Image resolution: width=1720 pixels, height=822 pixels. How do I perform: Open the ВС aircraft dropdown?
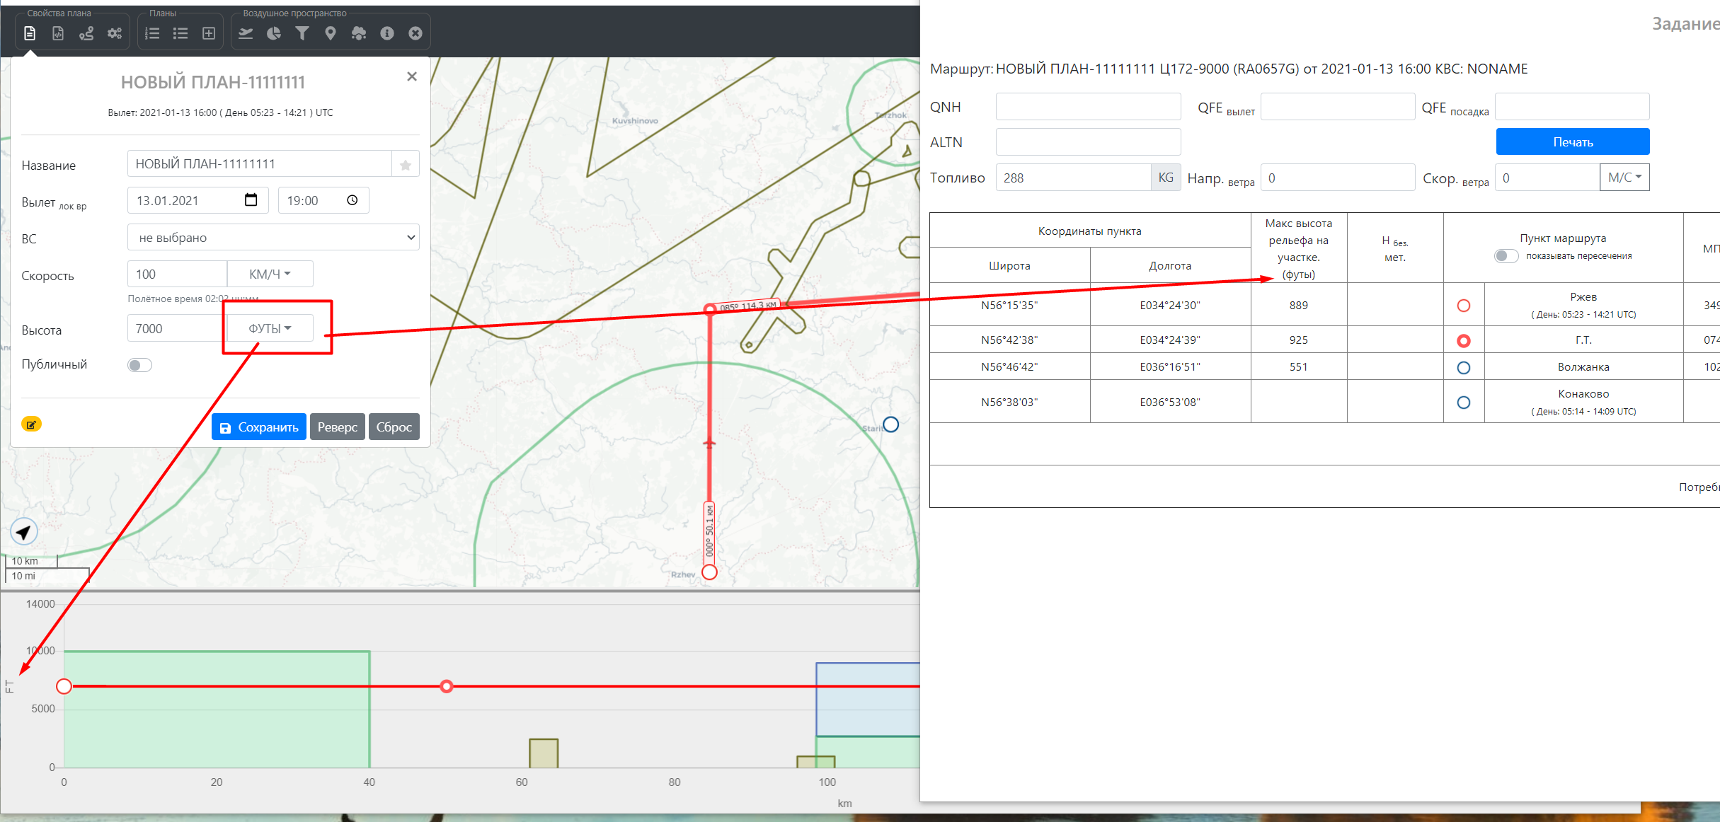(x=273, y=238)
